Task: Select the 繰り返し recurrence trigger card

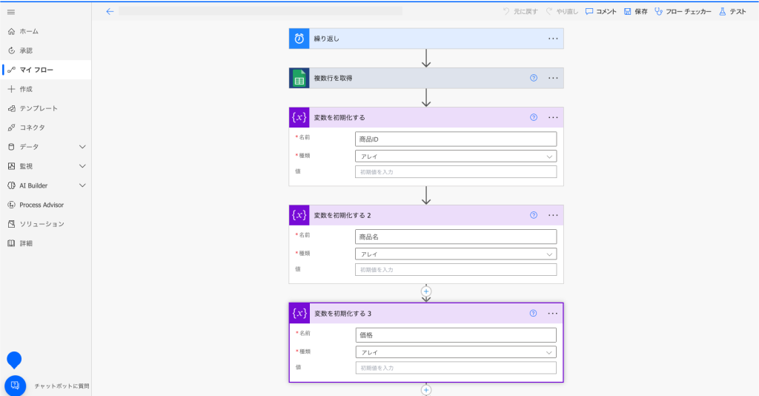Action: click(x=426, y=39)
